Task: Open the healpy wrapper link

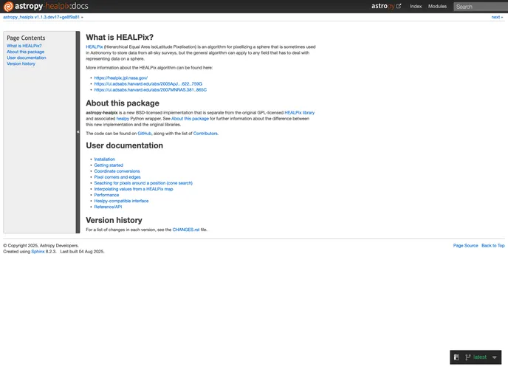Action: click(123, 119)
